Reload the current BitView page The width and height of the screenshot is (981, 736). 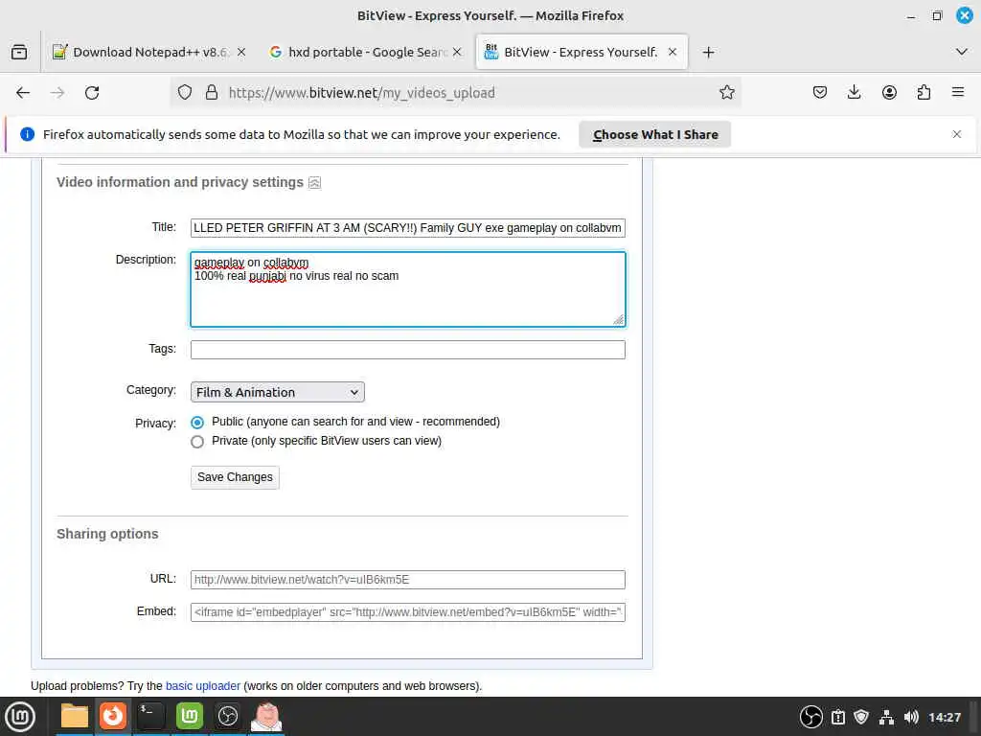coord(92,93)
